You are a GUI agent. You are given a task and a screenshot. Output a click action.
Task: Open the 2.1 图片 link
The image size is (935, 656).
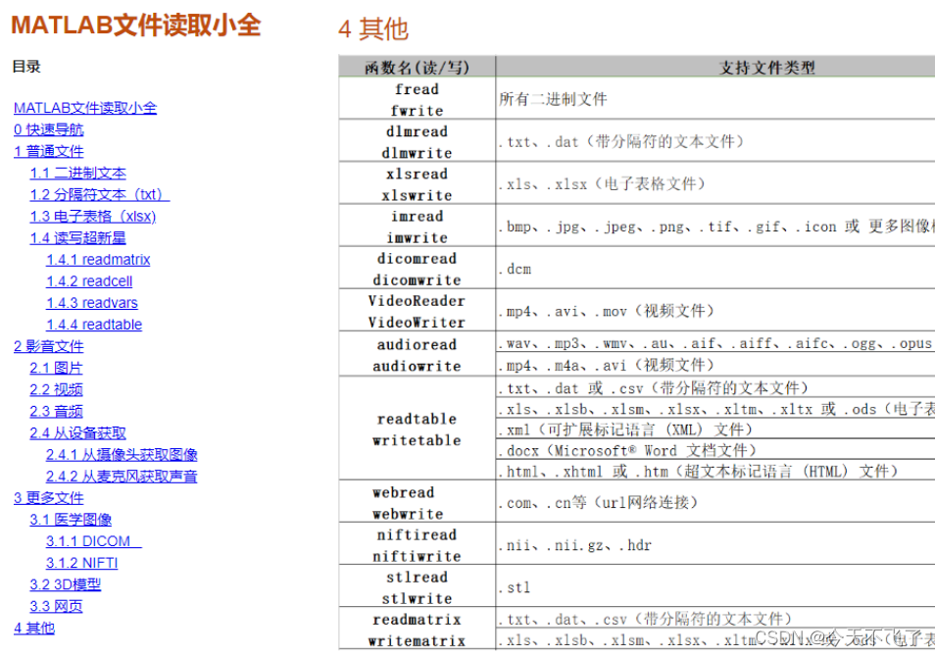[56, 368]
